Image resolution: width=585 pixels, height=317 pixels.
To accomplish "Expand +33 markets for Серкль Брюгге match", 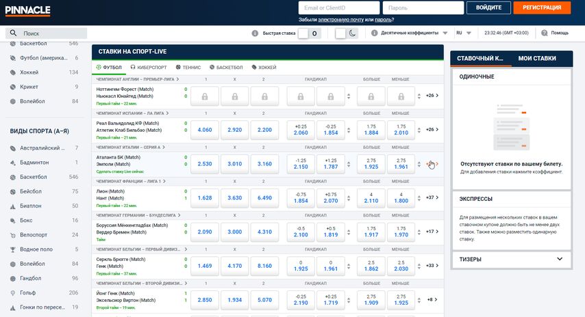I will (432, 266).
